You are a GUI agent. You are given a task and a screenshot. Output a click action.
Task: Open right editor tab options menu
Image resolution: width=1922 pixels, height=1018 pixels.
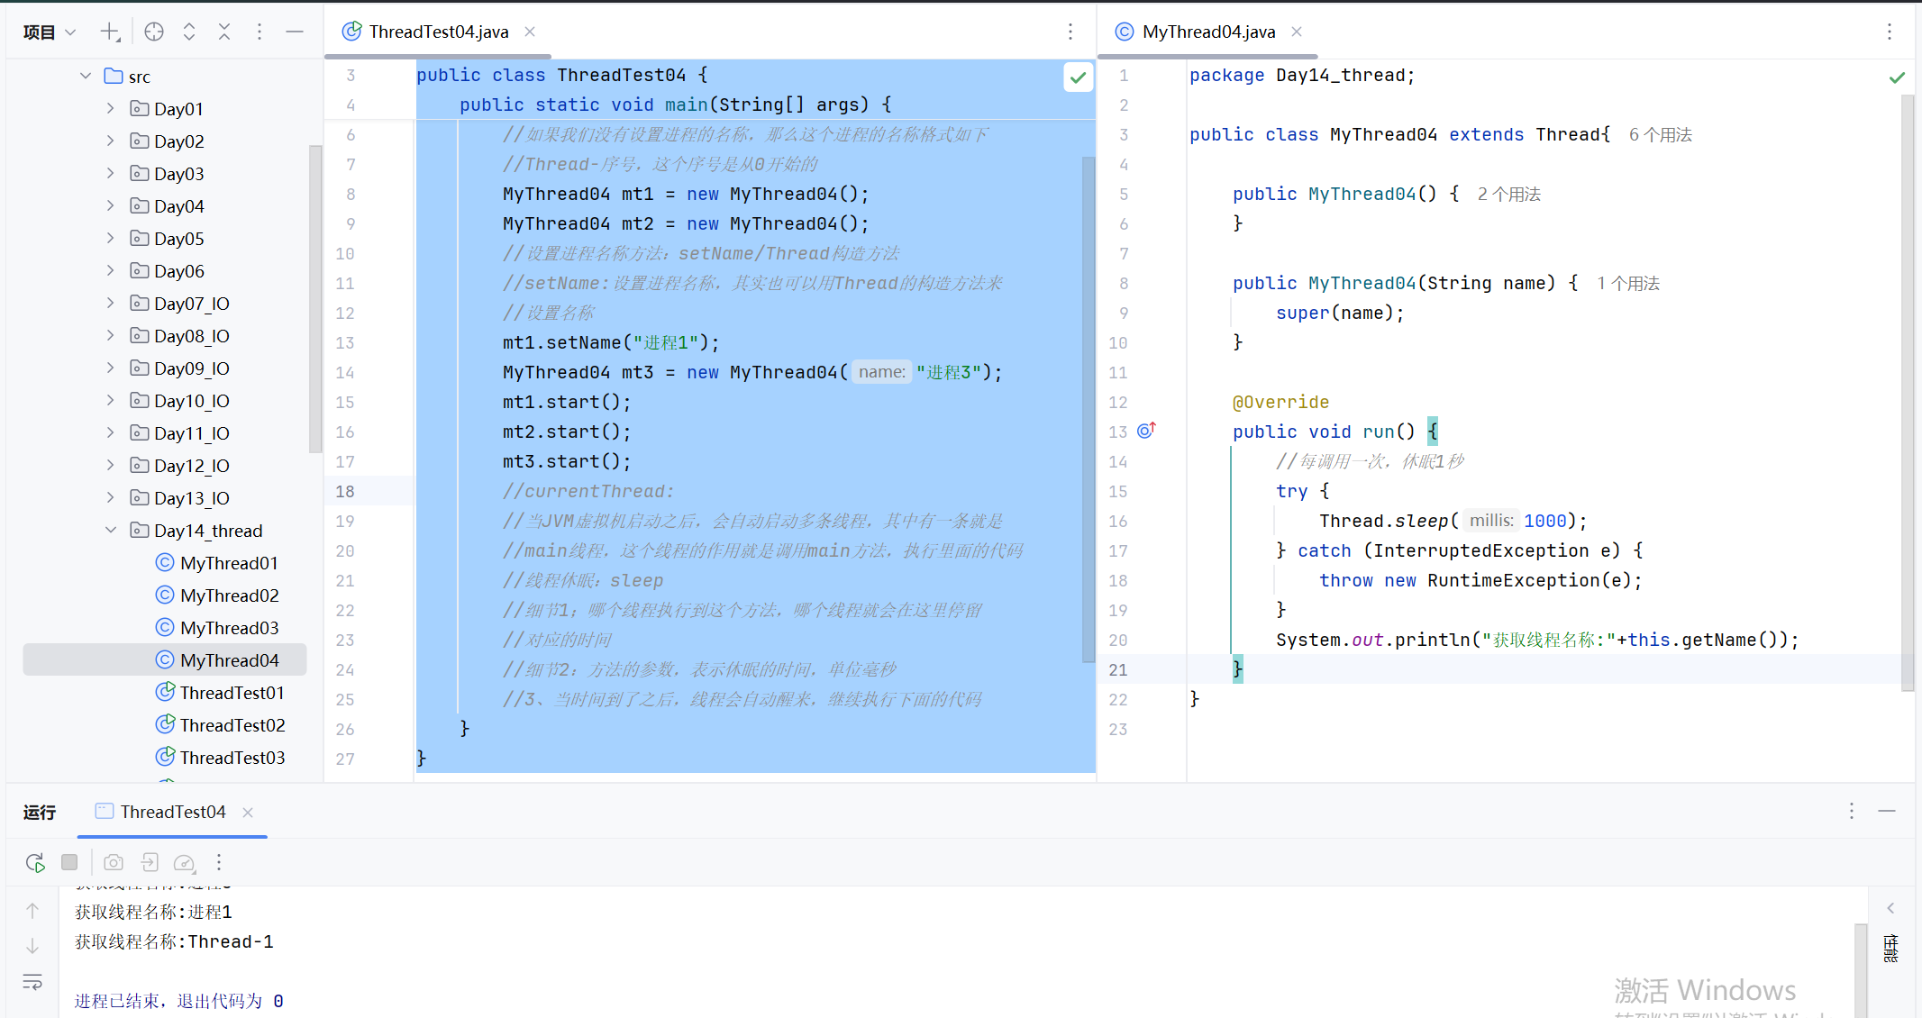click(1890, 32)
